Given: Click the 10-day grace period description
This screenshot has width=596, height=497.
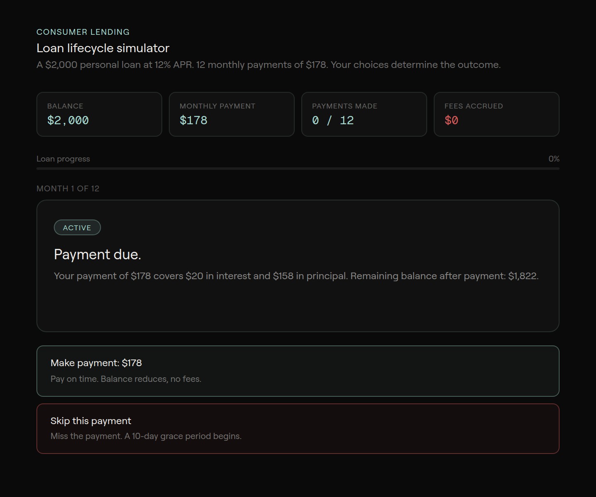Looking at the screenshot, I should pos(146,436).
